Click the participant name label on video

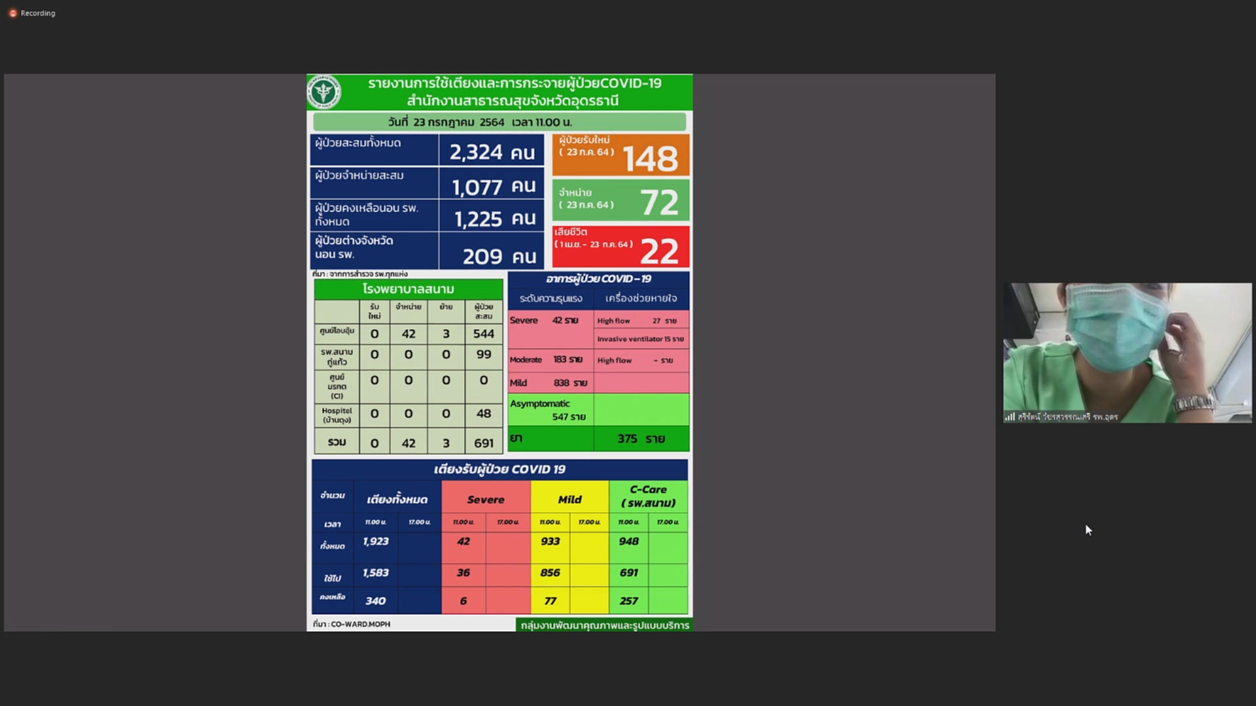(1068, 417)
